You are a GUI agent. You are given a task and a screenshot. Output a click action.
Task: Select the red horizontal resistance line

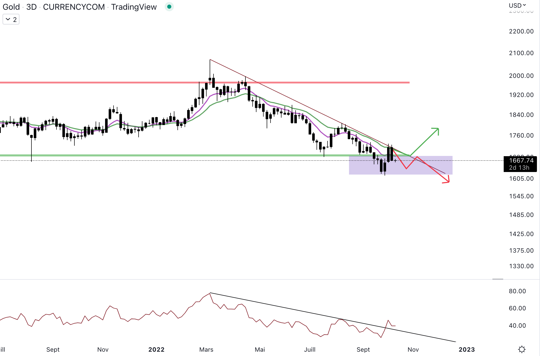[x=102, y=82]
